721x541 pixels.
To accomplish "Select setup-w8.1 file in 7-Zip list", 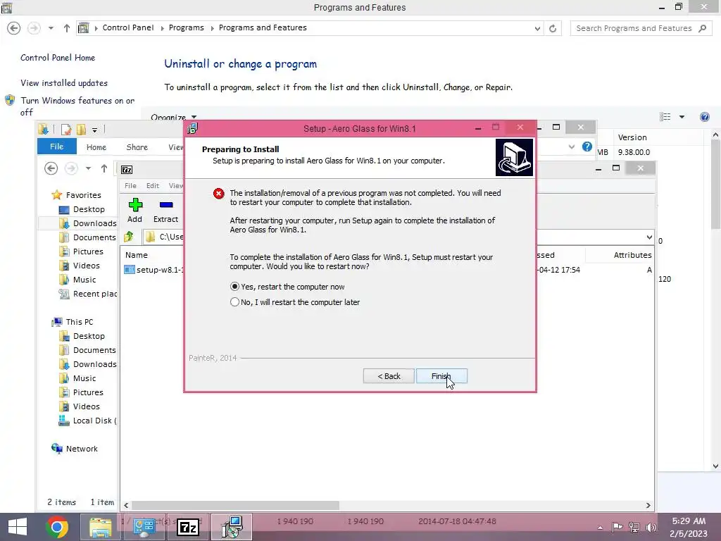I will (x=153, y=270).
